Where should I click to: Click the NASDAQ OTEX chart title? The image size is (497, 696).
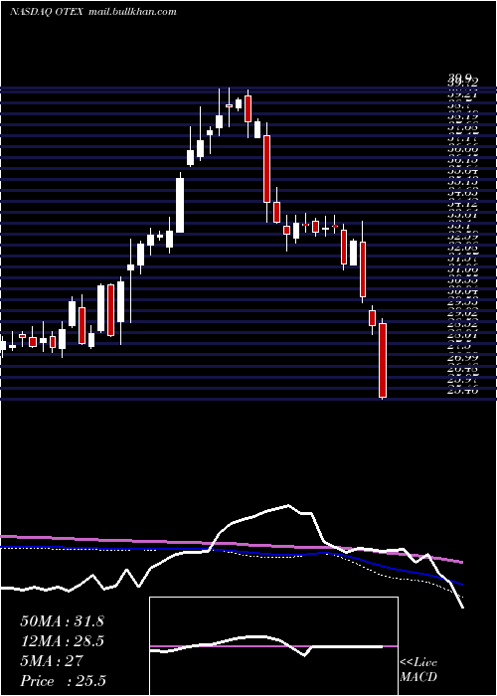click(x=46, y=12)
